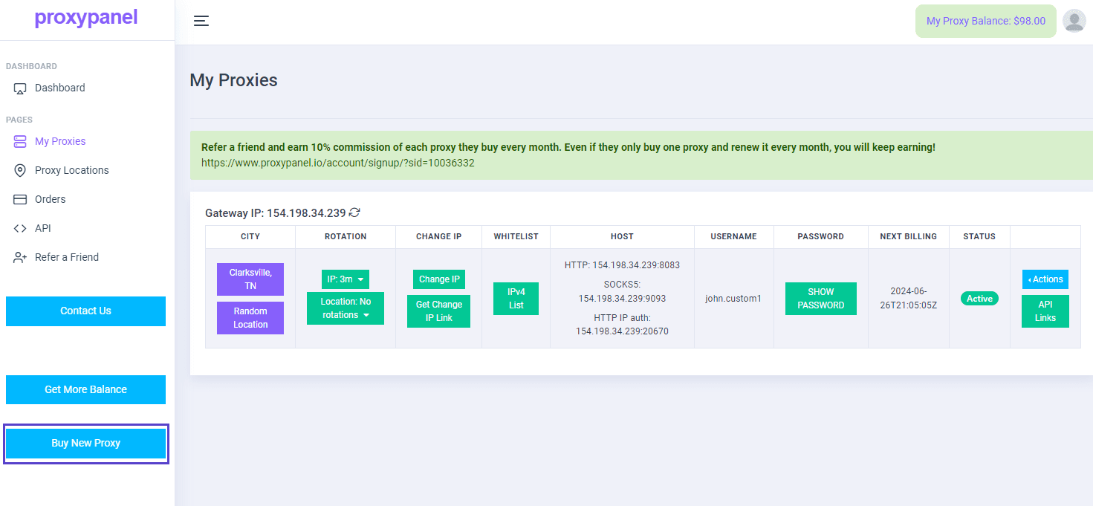Open the IPv4 List whitelist button

(x=516, y=299)
